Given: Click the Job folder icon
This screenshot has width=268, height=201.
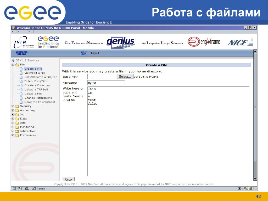Looking at the screenshot, I should [17, 115].
